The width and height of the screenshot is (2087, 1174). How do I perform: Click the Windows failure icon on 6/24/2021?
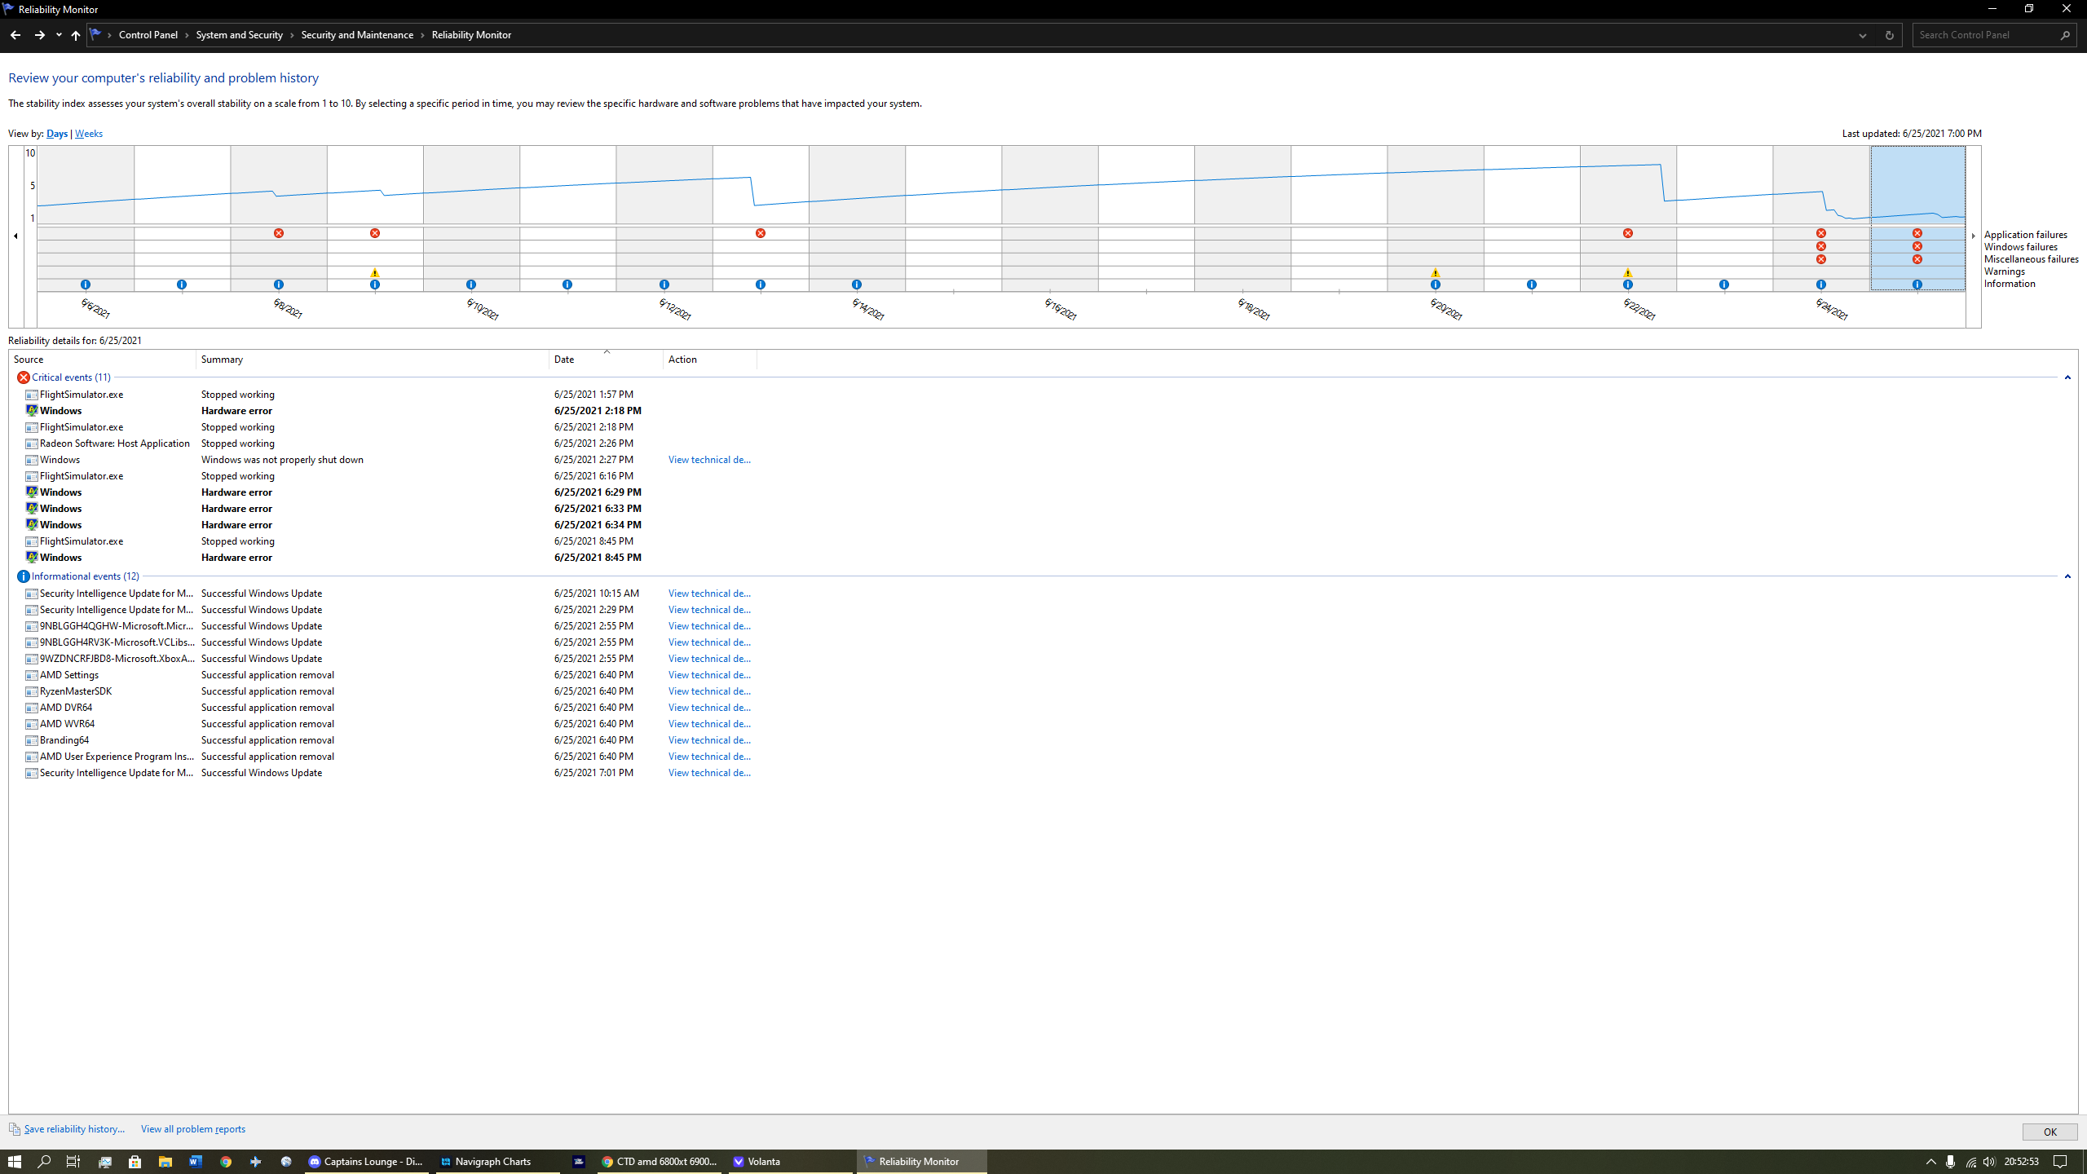pos(1821,246)
